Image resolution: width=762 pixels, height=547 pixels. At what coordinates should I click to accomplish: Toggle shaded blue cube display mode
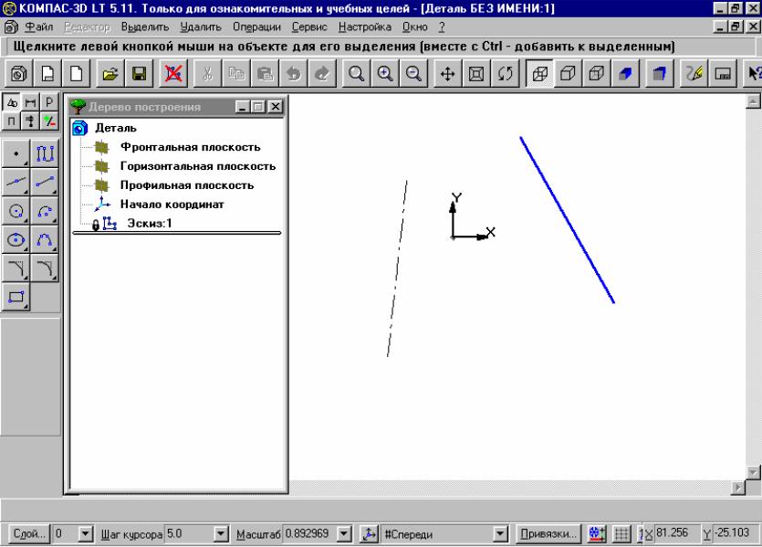(625, 74)
